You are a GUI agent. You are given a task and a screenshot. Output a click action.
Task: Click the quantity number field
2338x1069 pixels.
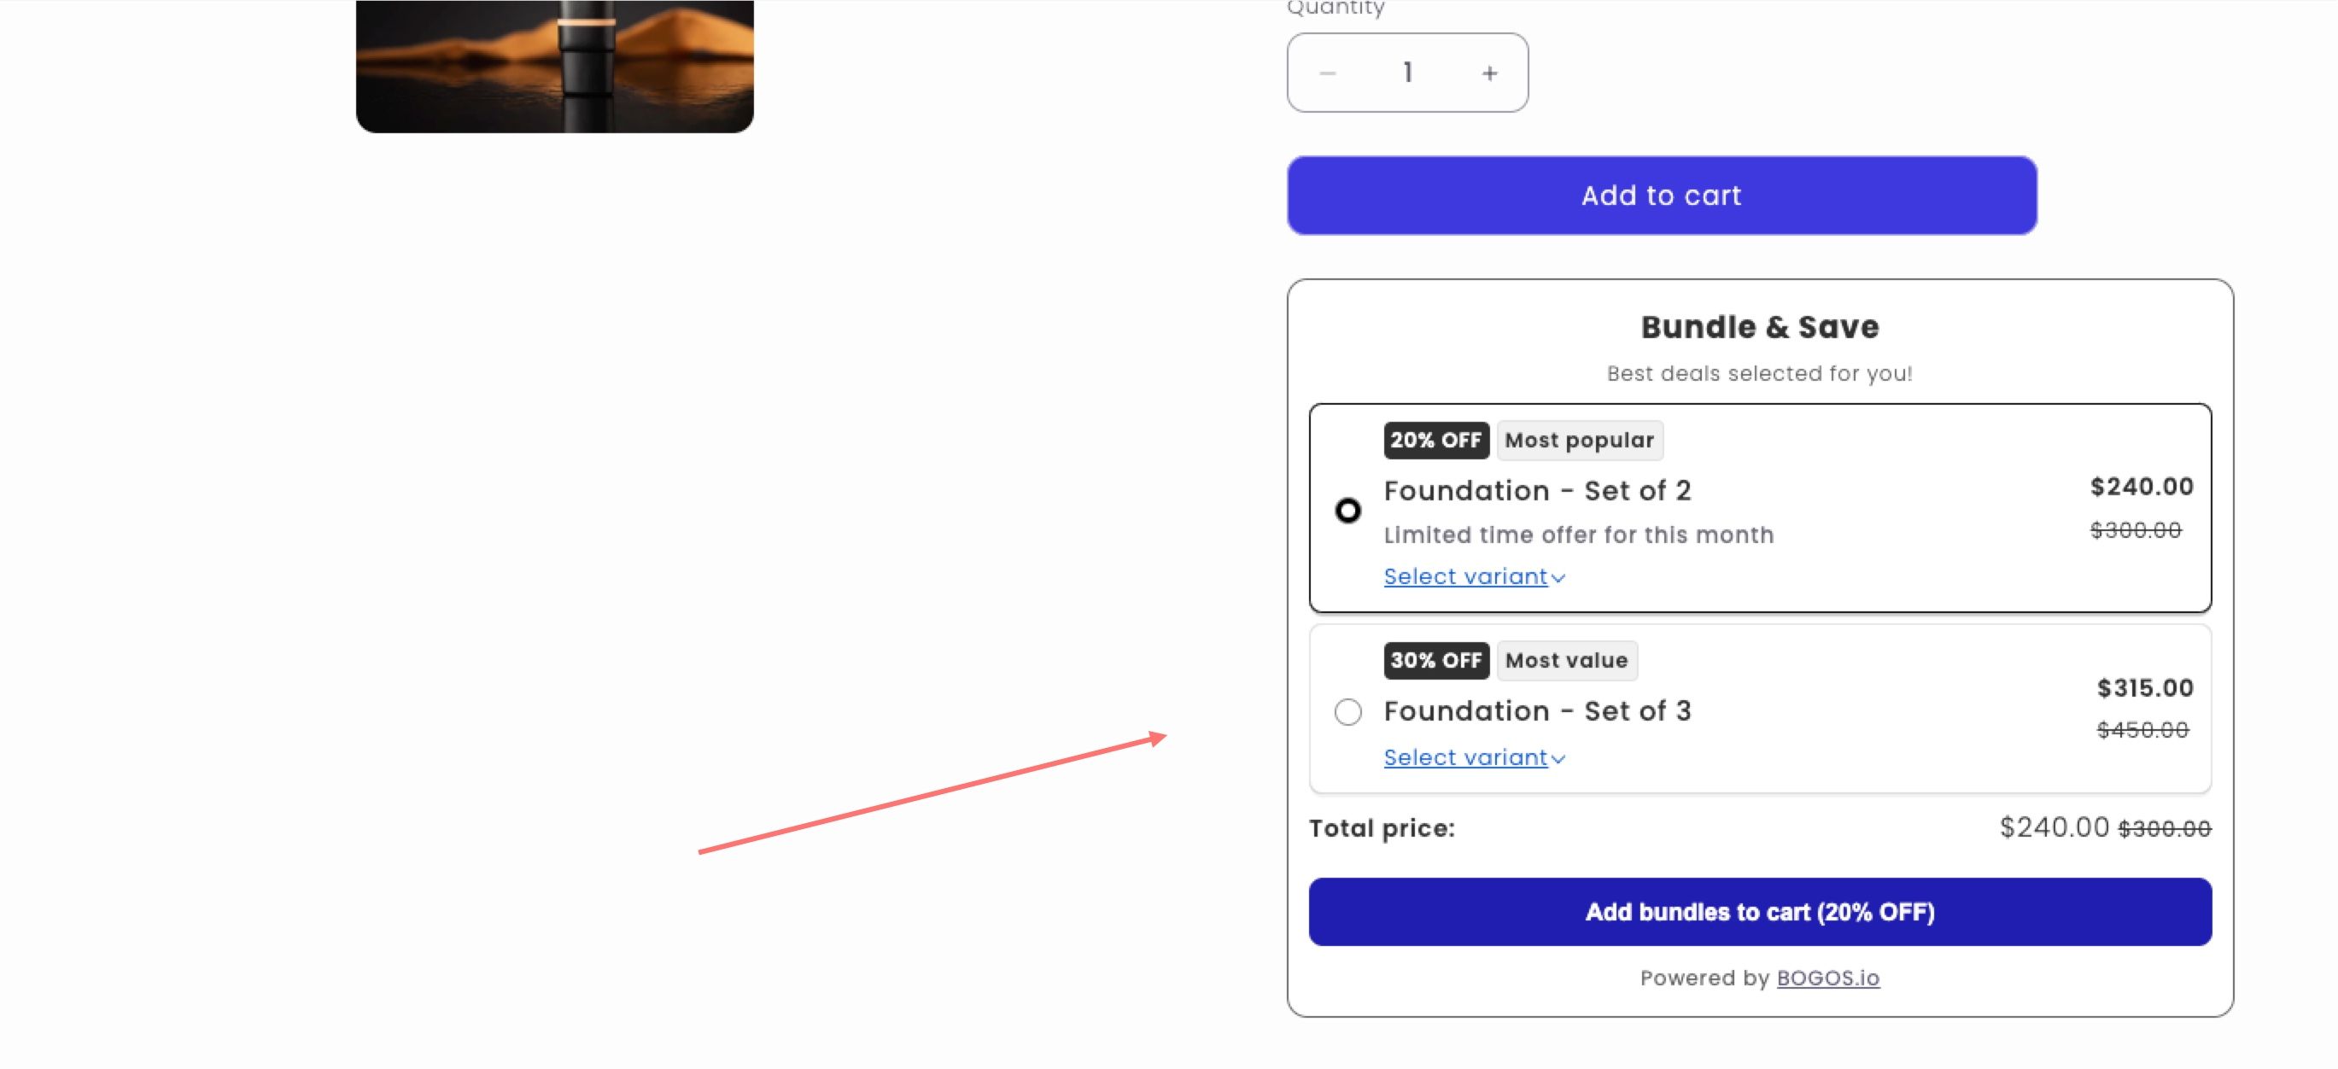pos(1408,73)
